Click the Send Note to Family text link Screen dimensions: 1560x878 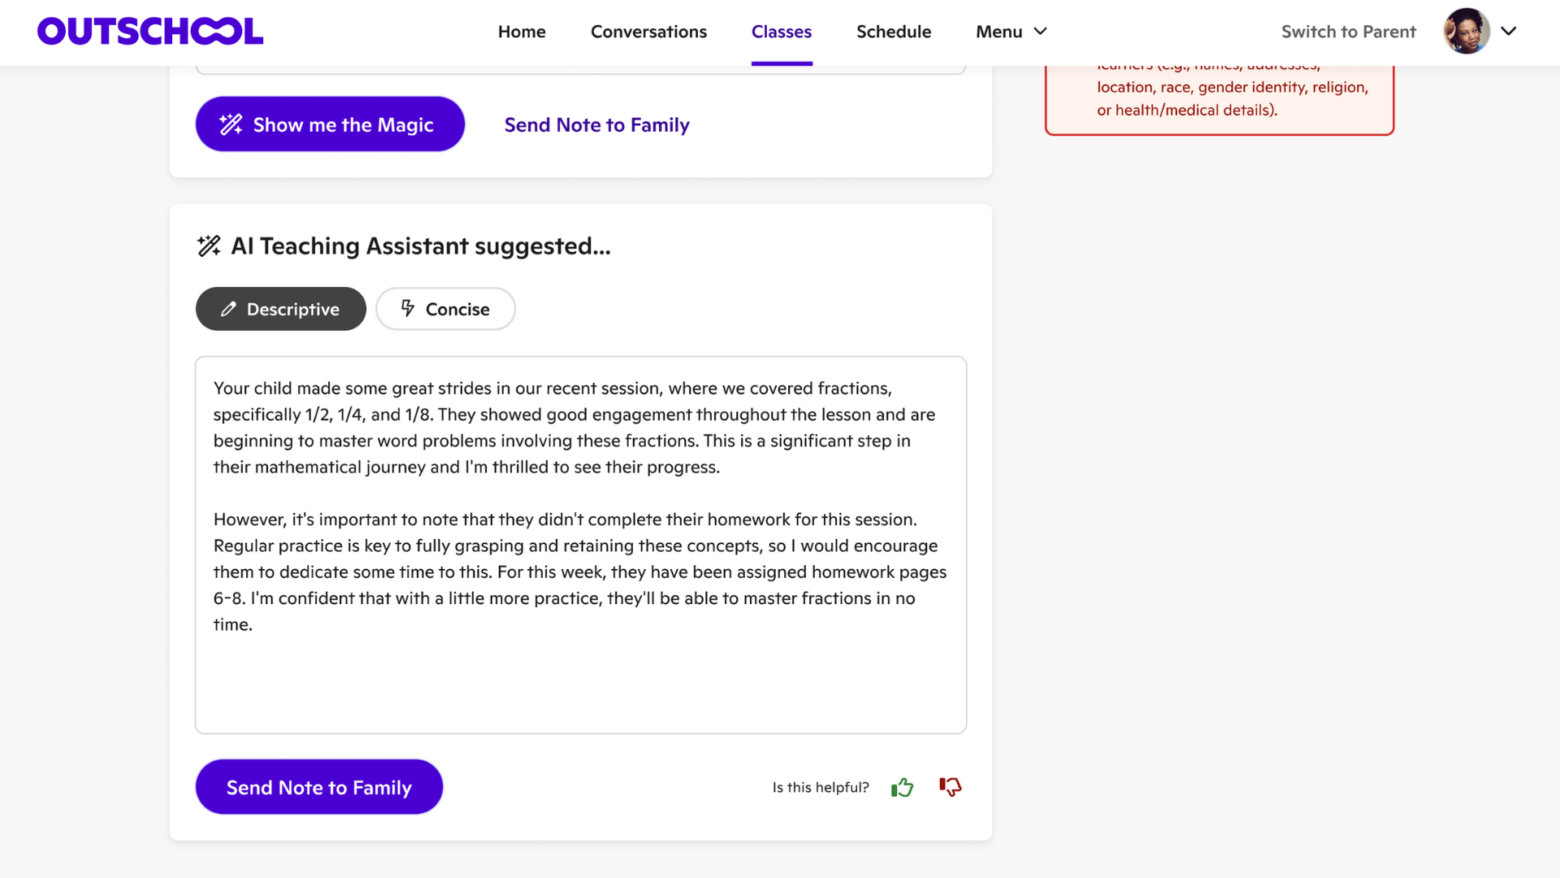pos(596,124)
